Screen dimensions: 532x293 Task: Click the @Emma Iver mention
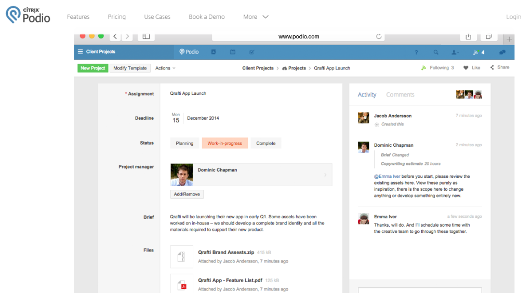[387, 176]
